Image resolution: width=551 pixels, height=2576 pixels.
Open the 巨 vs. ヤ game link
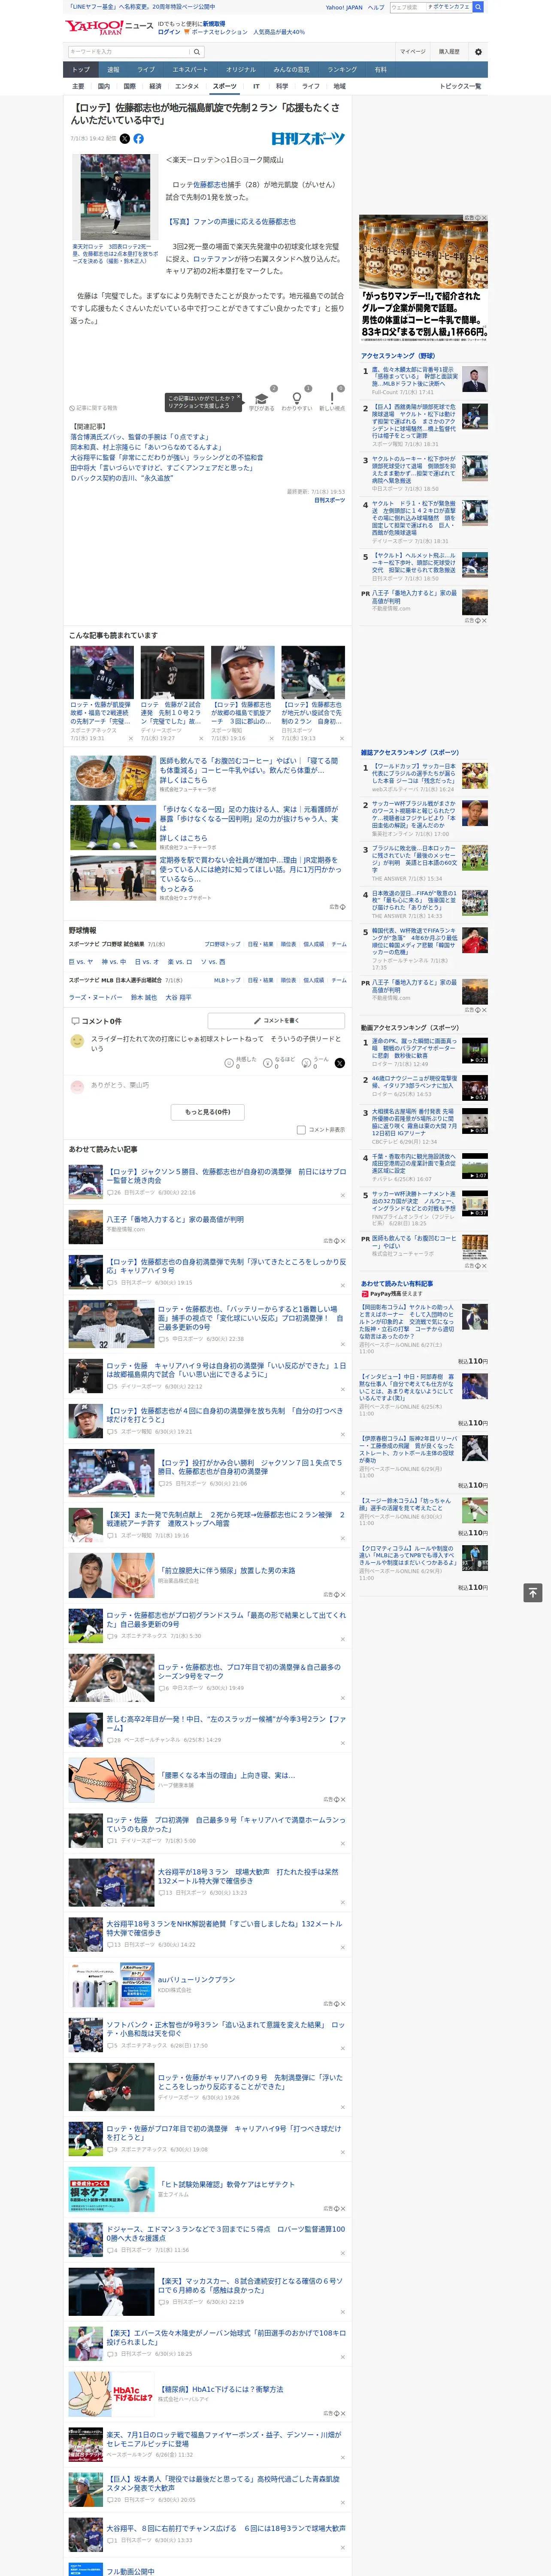(x=81, y=962)
